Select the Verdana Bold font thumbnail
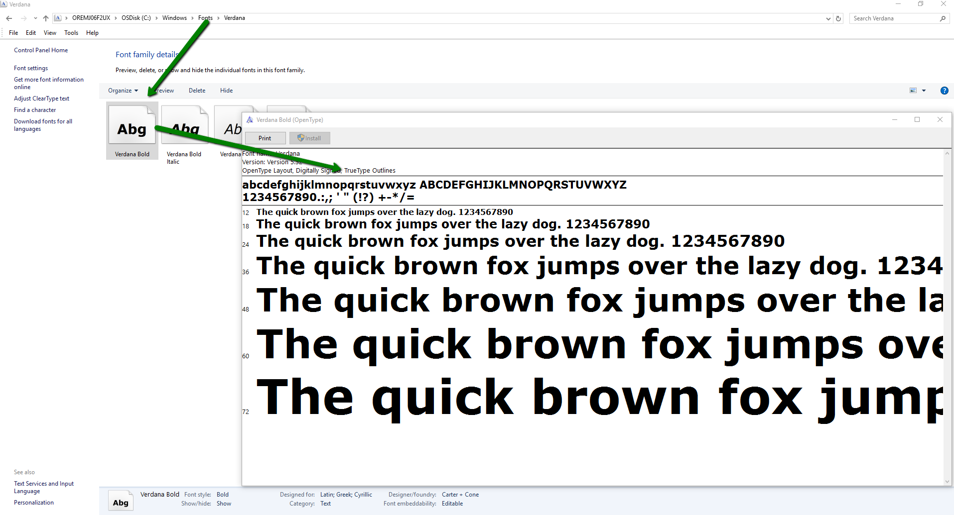Image resolution: width=954 pixels, height=515 pixels. coord(132,131)
